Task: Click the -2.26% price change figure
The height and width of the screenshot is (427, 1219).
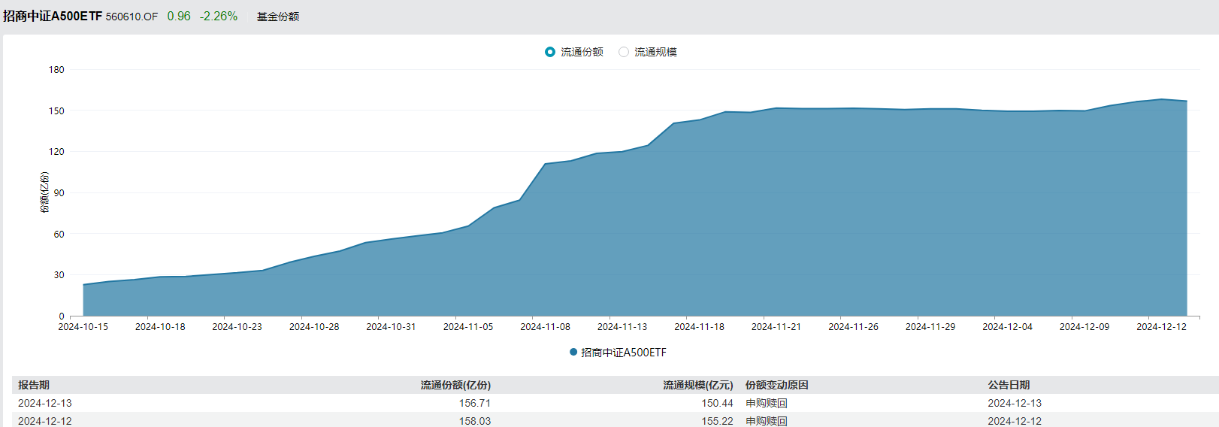Action: pos(219,17)
